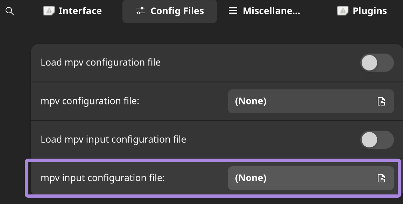
Task: Open the mpv input configuration file chooser
Action: (311, 178)
